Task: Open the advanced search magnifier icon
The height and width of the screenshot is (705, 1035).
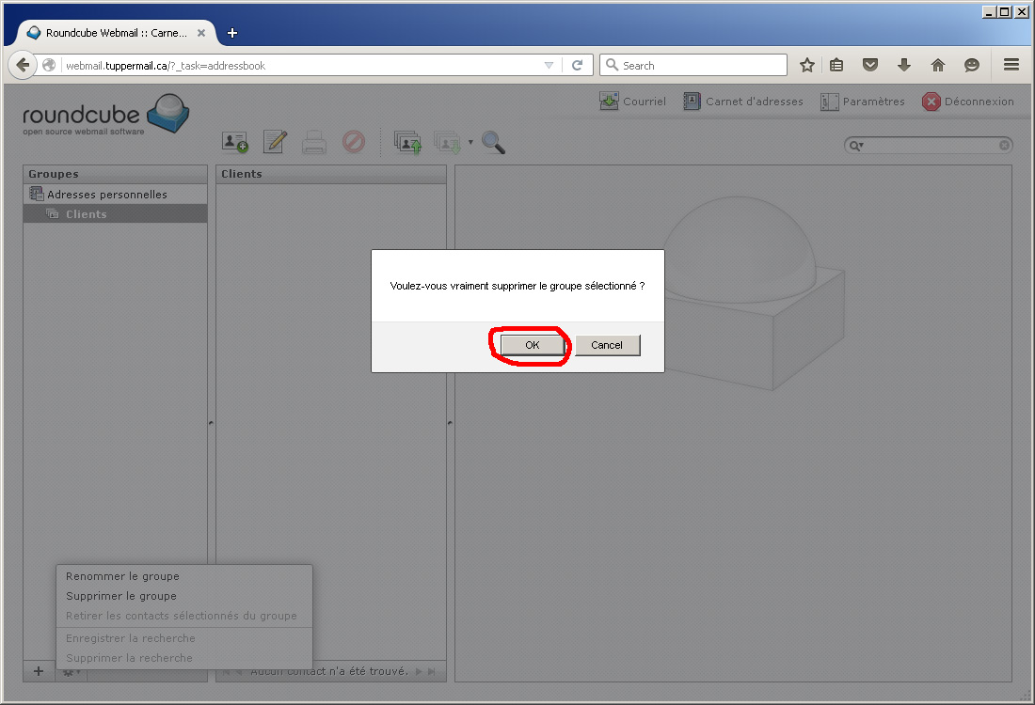Action: 493,143
